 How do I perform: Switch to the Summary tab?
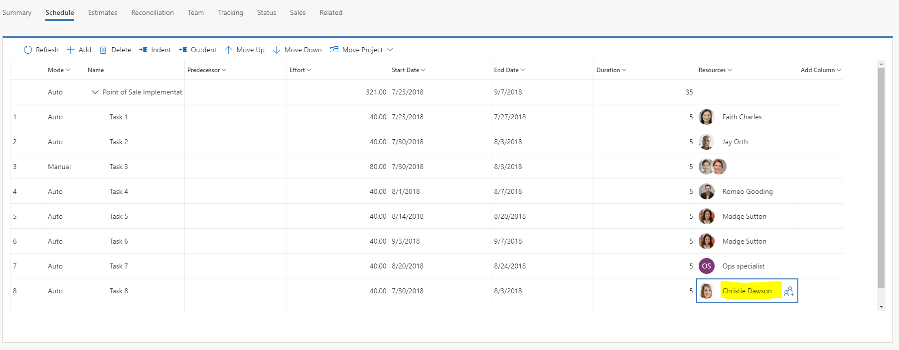[x=17, y=12]
